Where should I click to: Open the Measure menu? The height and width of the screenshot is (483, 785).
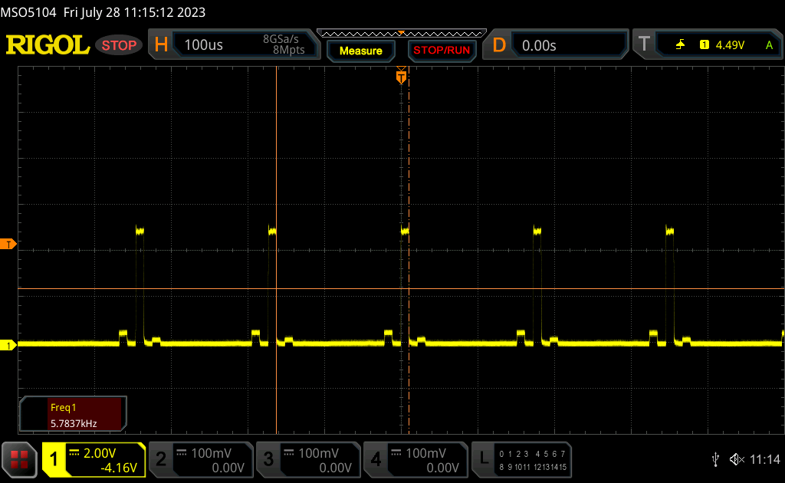point(361,51)
